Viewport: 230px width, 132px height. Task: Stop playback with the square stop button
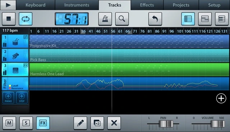click(x=9, y=19)
